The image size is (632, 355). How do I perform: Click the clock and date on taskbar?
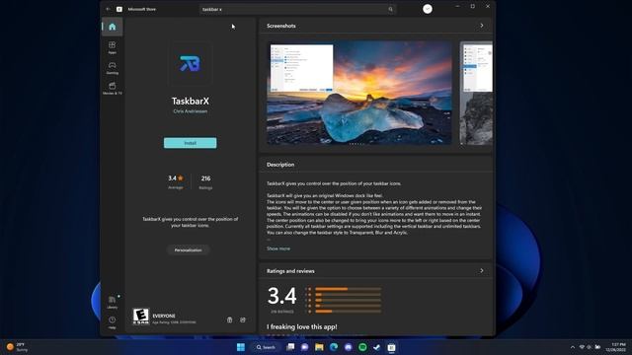pos(616,347)
